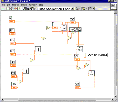Open the Reorder objects dropdown
Image resolution: width=118 pixels, height=102 pixels.
pyautogui.click(x=91, y=9)
